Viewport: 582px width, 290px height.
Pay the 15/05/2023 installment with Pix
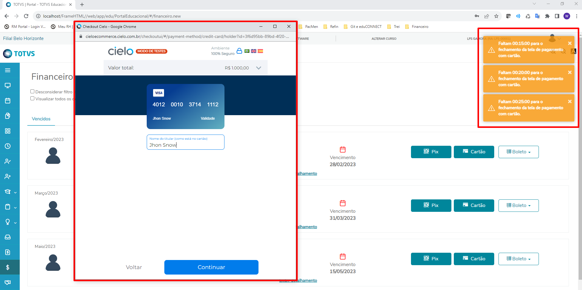point(431,259)
